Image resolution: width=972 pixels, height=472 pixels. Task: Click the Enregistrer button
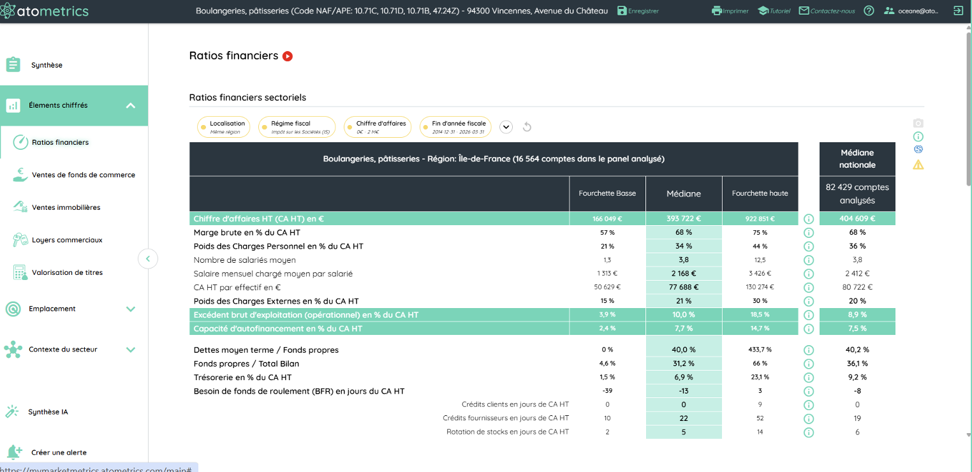coord(638,11)
